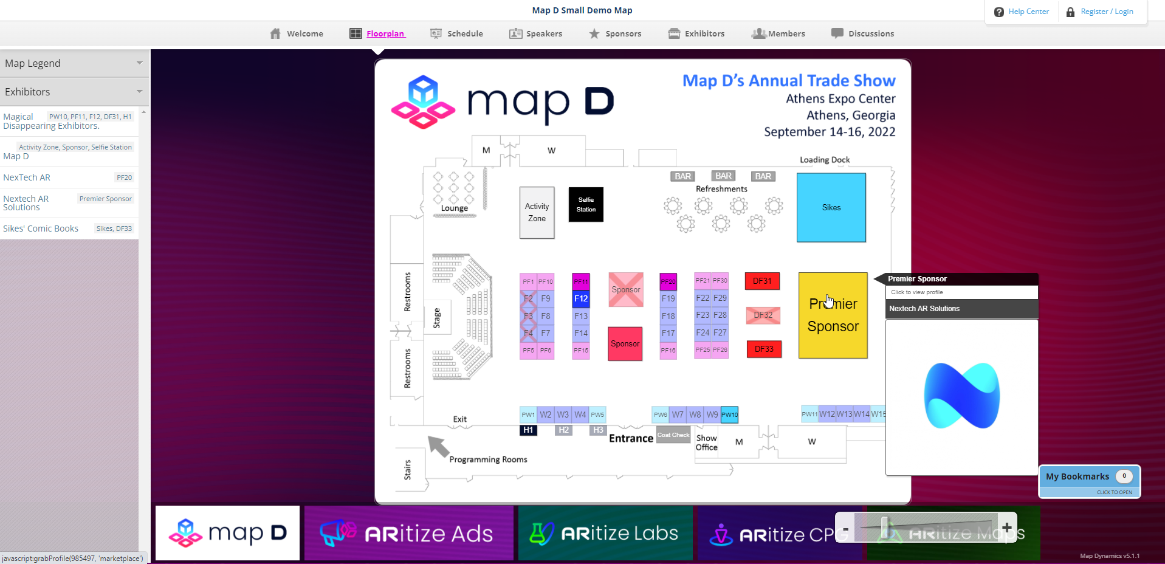Open the Help Center question mark icon
The width and height of the screenshot is (1165, 564).
click(x=999, y=11)
